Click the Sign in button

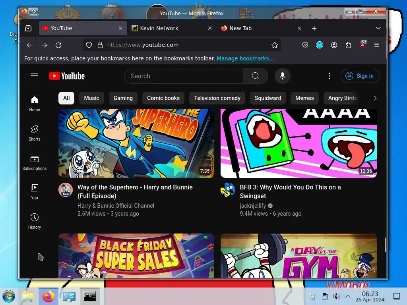pos(360,76)
